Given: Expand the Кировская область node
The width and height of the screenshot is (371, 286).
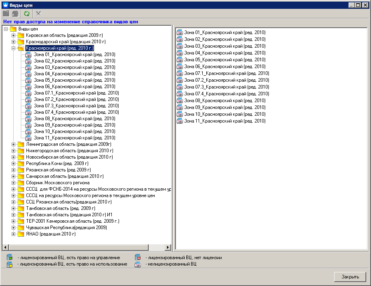Looking at the screenshot, I should [13, 35].
